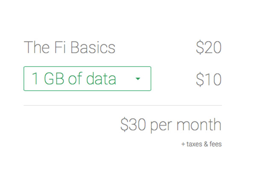This screenshot has height=171, width=256.
Task: Click the word 'per' in the total
Action: click(x=160, y=126)
